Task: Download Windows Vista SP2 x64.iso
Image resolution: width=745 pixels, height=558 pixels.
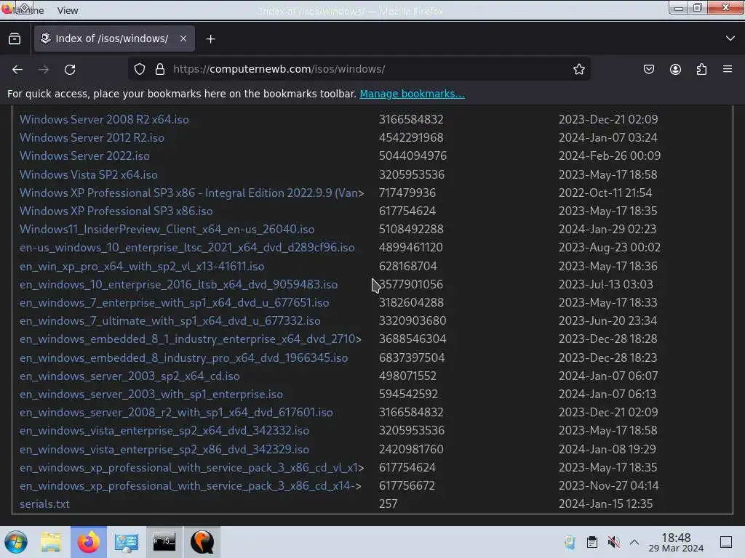Action: [x=88, y=174]
